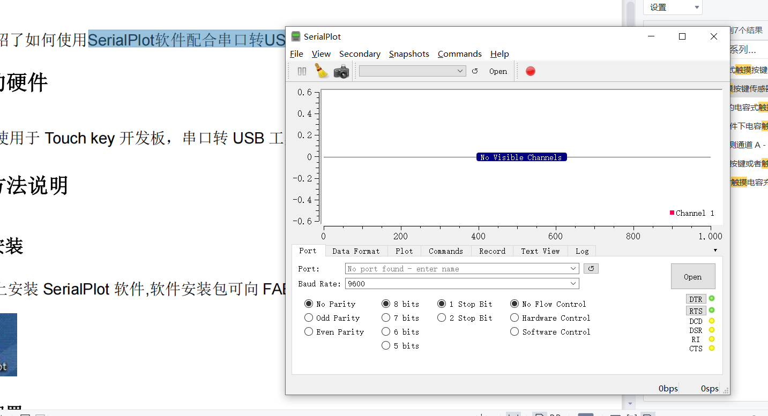Select Software Control flow option
This screenshot has height=416, width=768.
[x=550, y=332]
